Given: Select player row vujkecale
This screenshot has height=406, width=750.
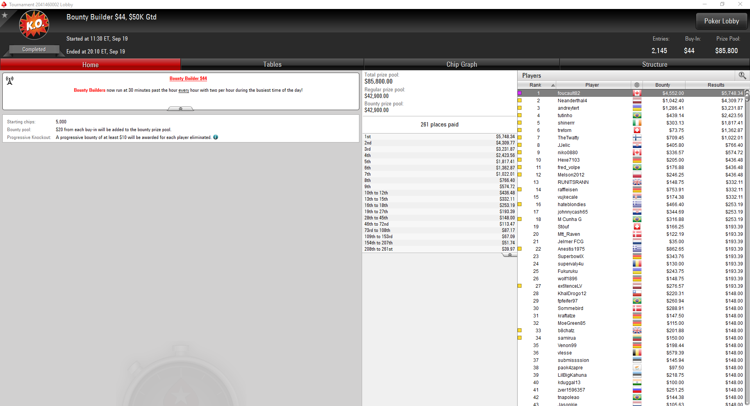Looking at the screenshot, I should [631, 197].
